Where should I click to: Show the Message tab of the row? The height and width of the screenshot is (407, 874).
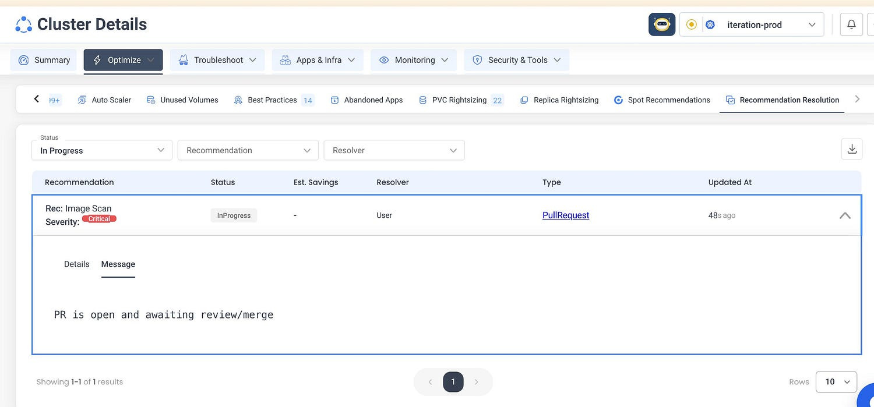(118, 264)
